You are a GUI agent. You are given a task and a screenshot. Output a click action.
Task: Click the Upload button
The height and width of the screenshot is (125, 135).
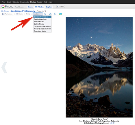pos(61,7)
